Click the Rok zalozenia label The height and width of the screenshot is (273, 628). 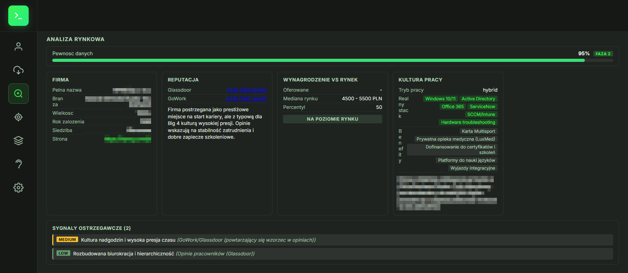68,122
